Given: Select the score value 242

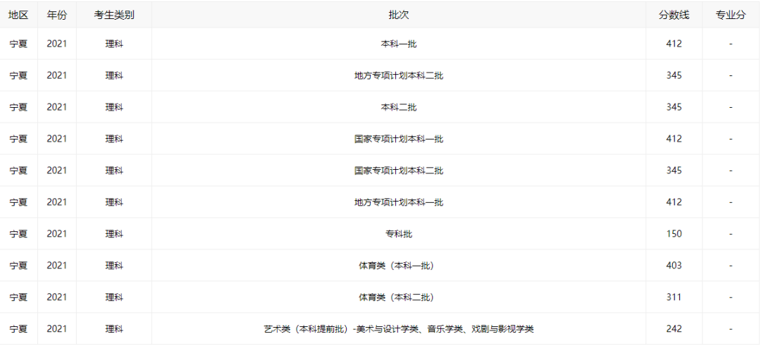Looking at the screenshot, I should point(674,329).
